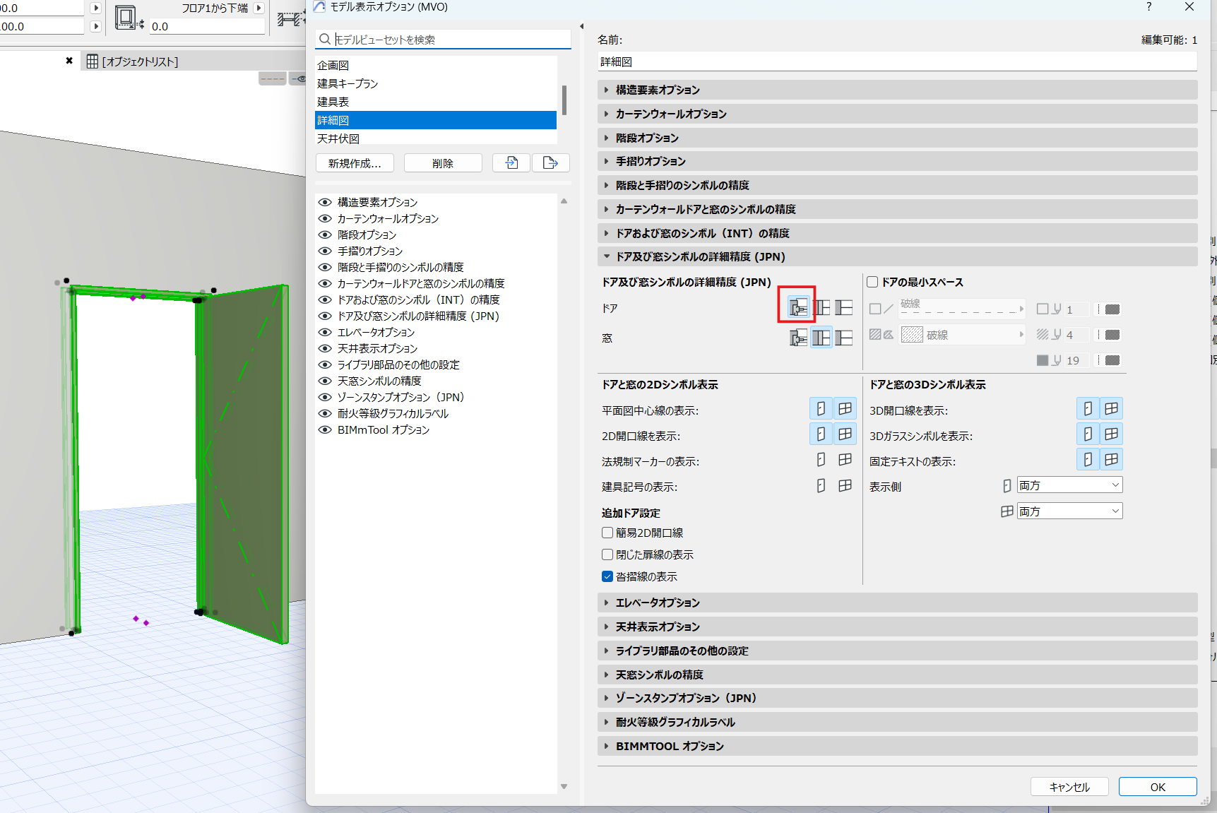
Task: Click the object list grid icon in tab
Action: tap(93, 61)
